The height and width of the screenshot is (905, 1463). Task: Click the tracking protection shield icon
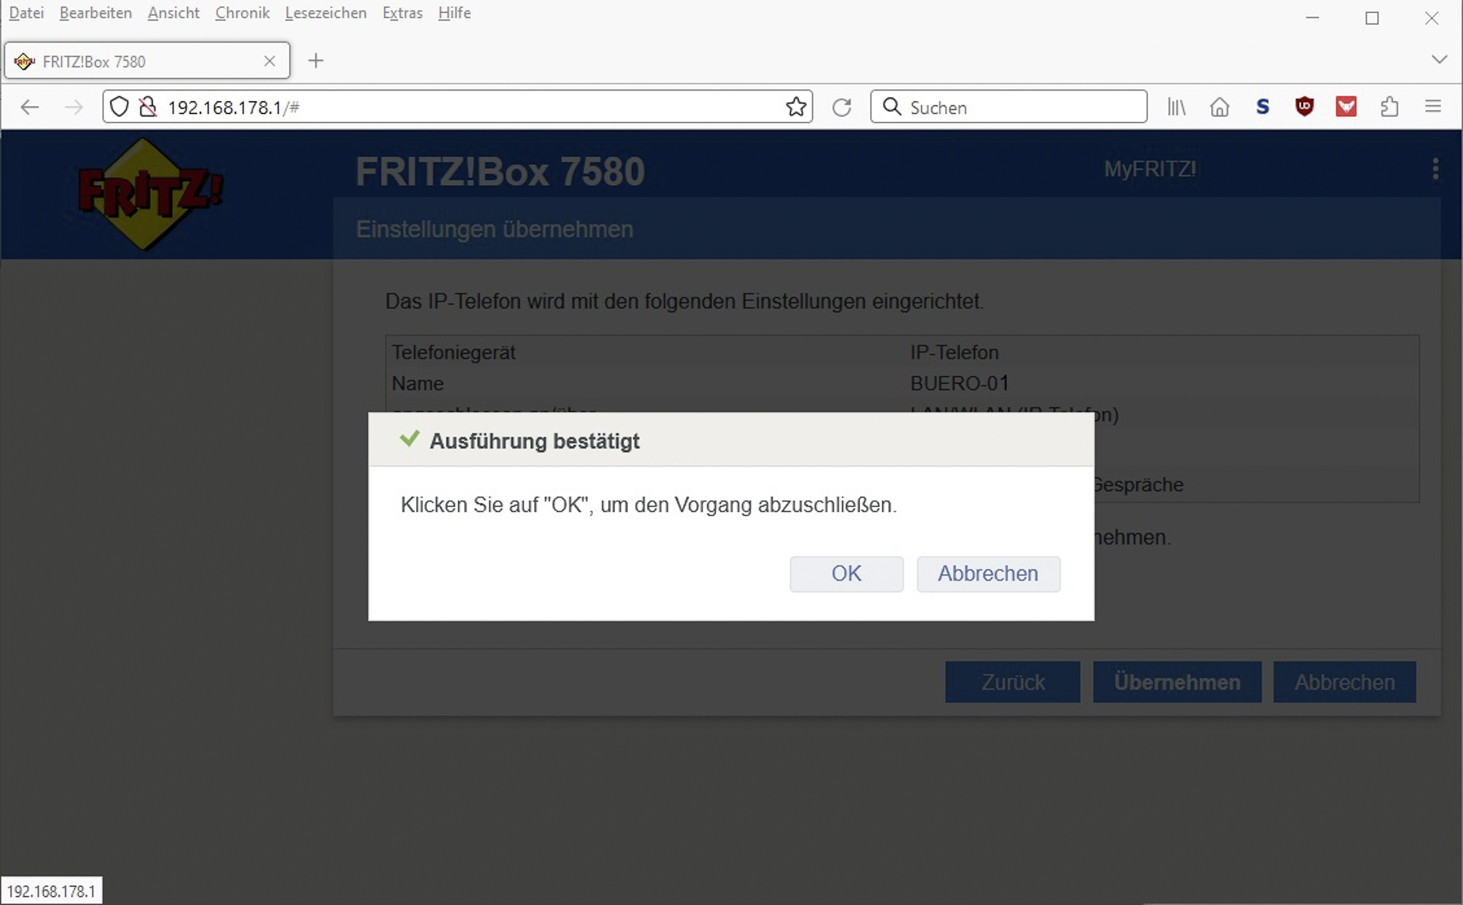[x=119, y=107]
